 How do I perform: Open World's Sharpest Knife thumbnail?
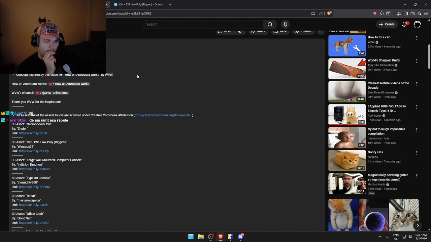(347, 69)
